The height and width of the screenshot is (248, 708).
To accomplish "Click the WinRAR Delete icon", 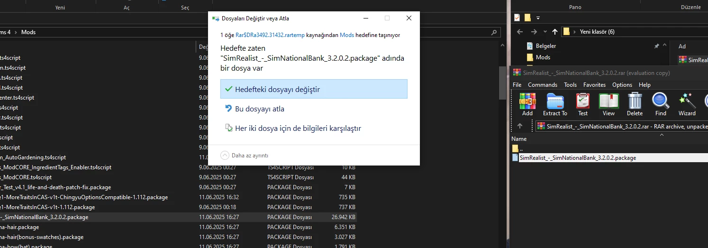I will click(635, 104).
